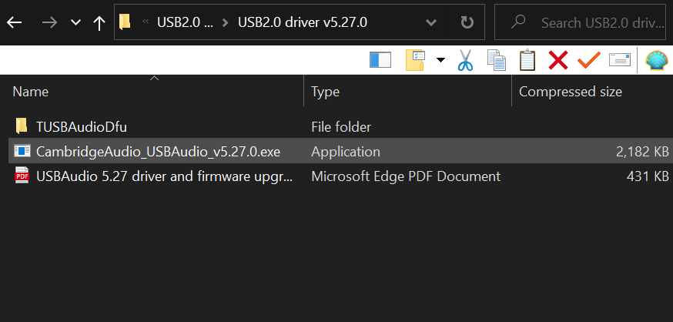
Task: Click the '2,182 KB' size cell
Action: (x=642, y=152)
